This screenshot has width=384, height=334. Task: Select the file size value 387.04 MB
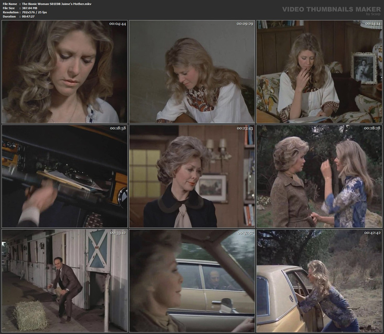pyautogui.click(x=30, y=8)
